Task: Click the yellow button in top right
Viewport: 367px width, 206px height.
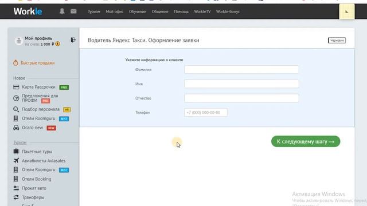Action: click(x=346, y=11)
